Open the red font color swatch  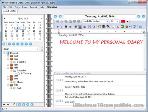[x=123, y=21]
